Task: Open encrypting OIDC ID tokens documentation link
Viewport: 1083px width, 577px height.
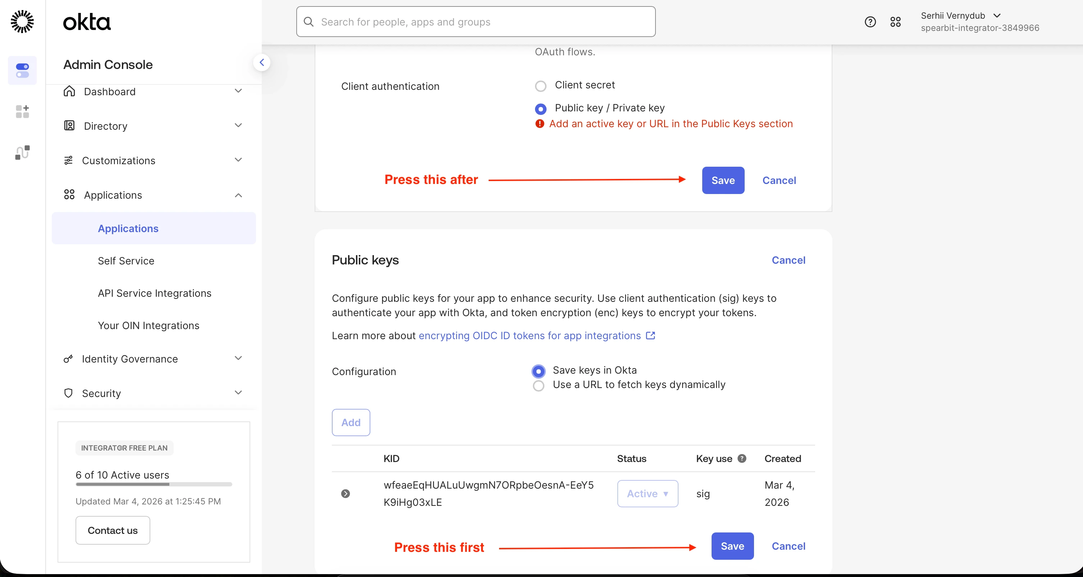Action: click(x=529, y=336)
